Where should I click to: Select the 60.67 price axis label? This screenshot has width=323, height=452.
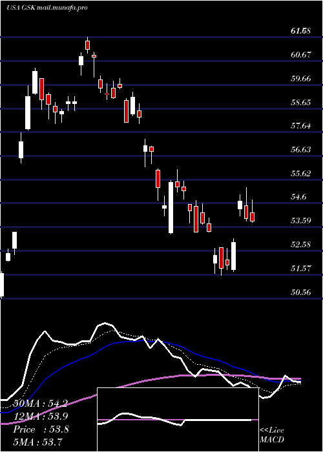point(302,54)
